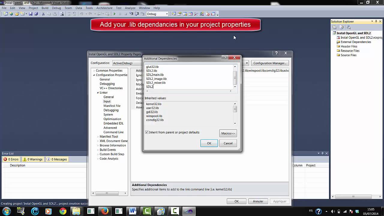Click kernel32.lib in inherited values
The height and width of the screenshot is (216, 384).
click(154, 104)
